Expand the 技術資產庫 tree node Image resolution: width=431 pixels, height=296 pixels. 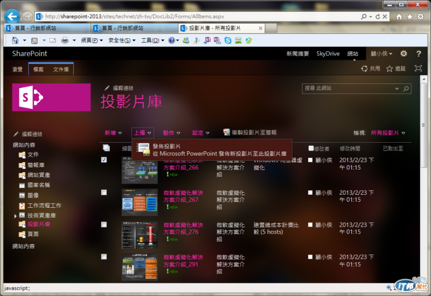16,216
